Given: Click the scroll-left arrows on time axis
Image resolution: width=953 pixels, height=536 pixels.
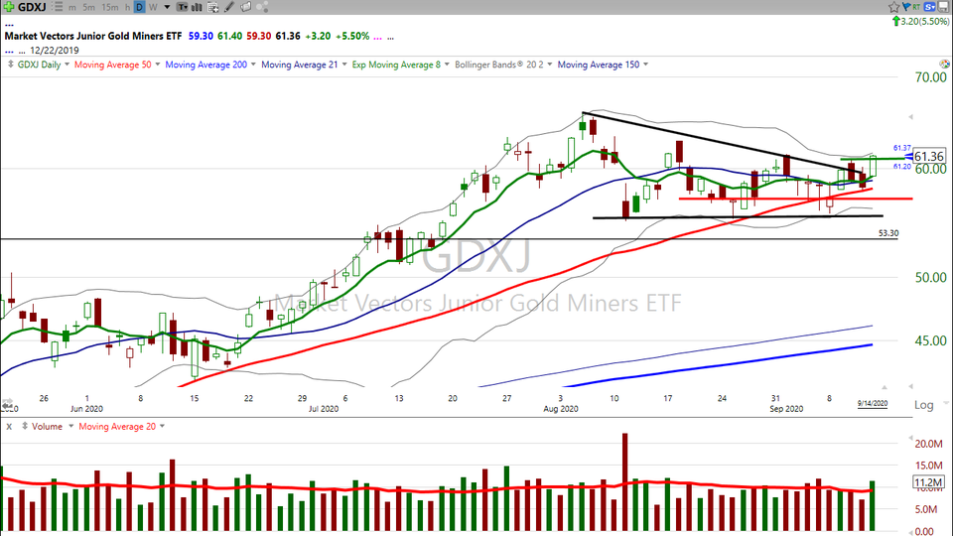Looking at the screenshot, I should point(7,404).
